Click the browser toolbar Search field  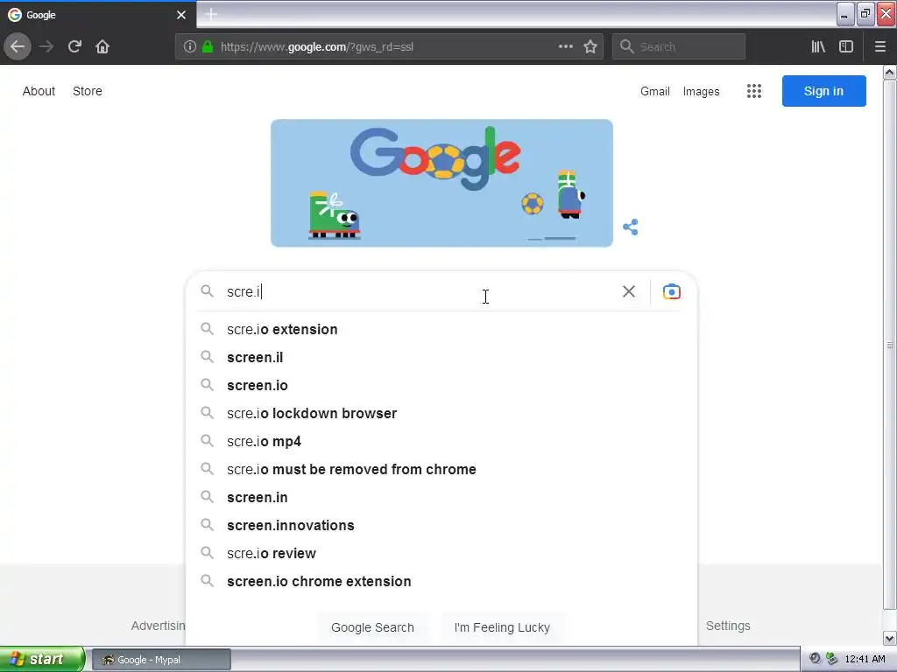pyautogui.click(x=679, y=46)
